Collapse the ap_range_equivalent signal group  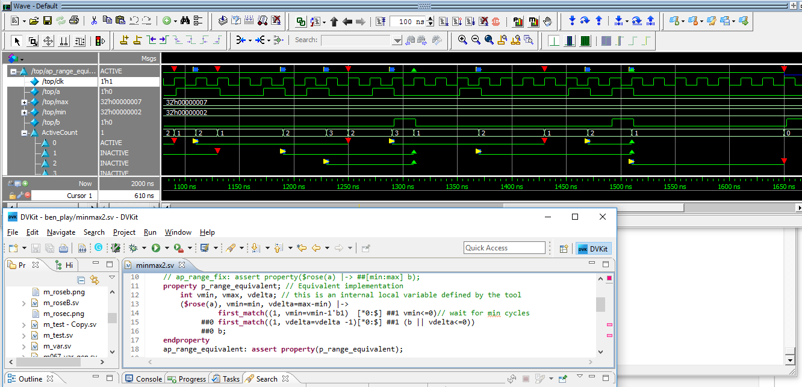click(13, 71)
